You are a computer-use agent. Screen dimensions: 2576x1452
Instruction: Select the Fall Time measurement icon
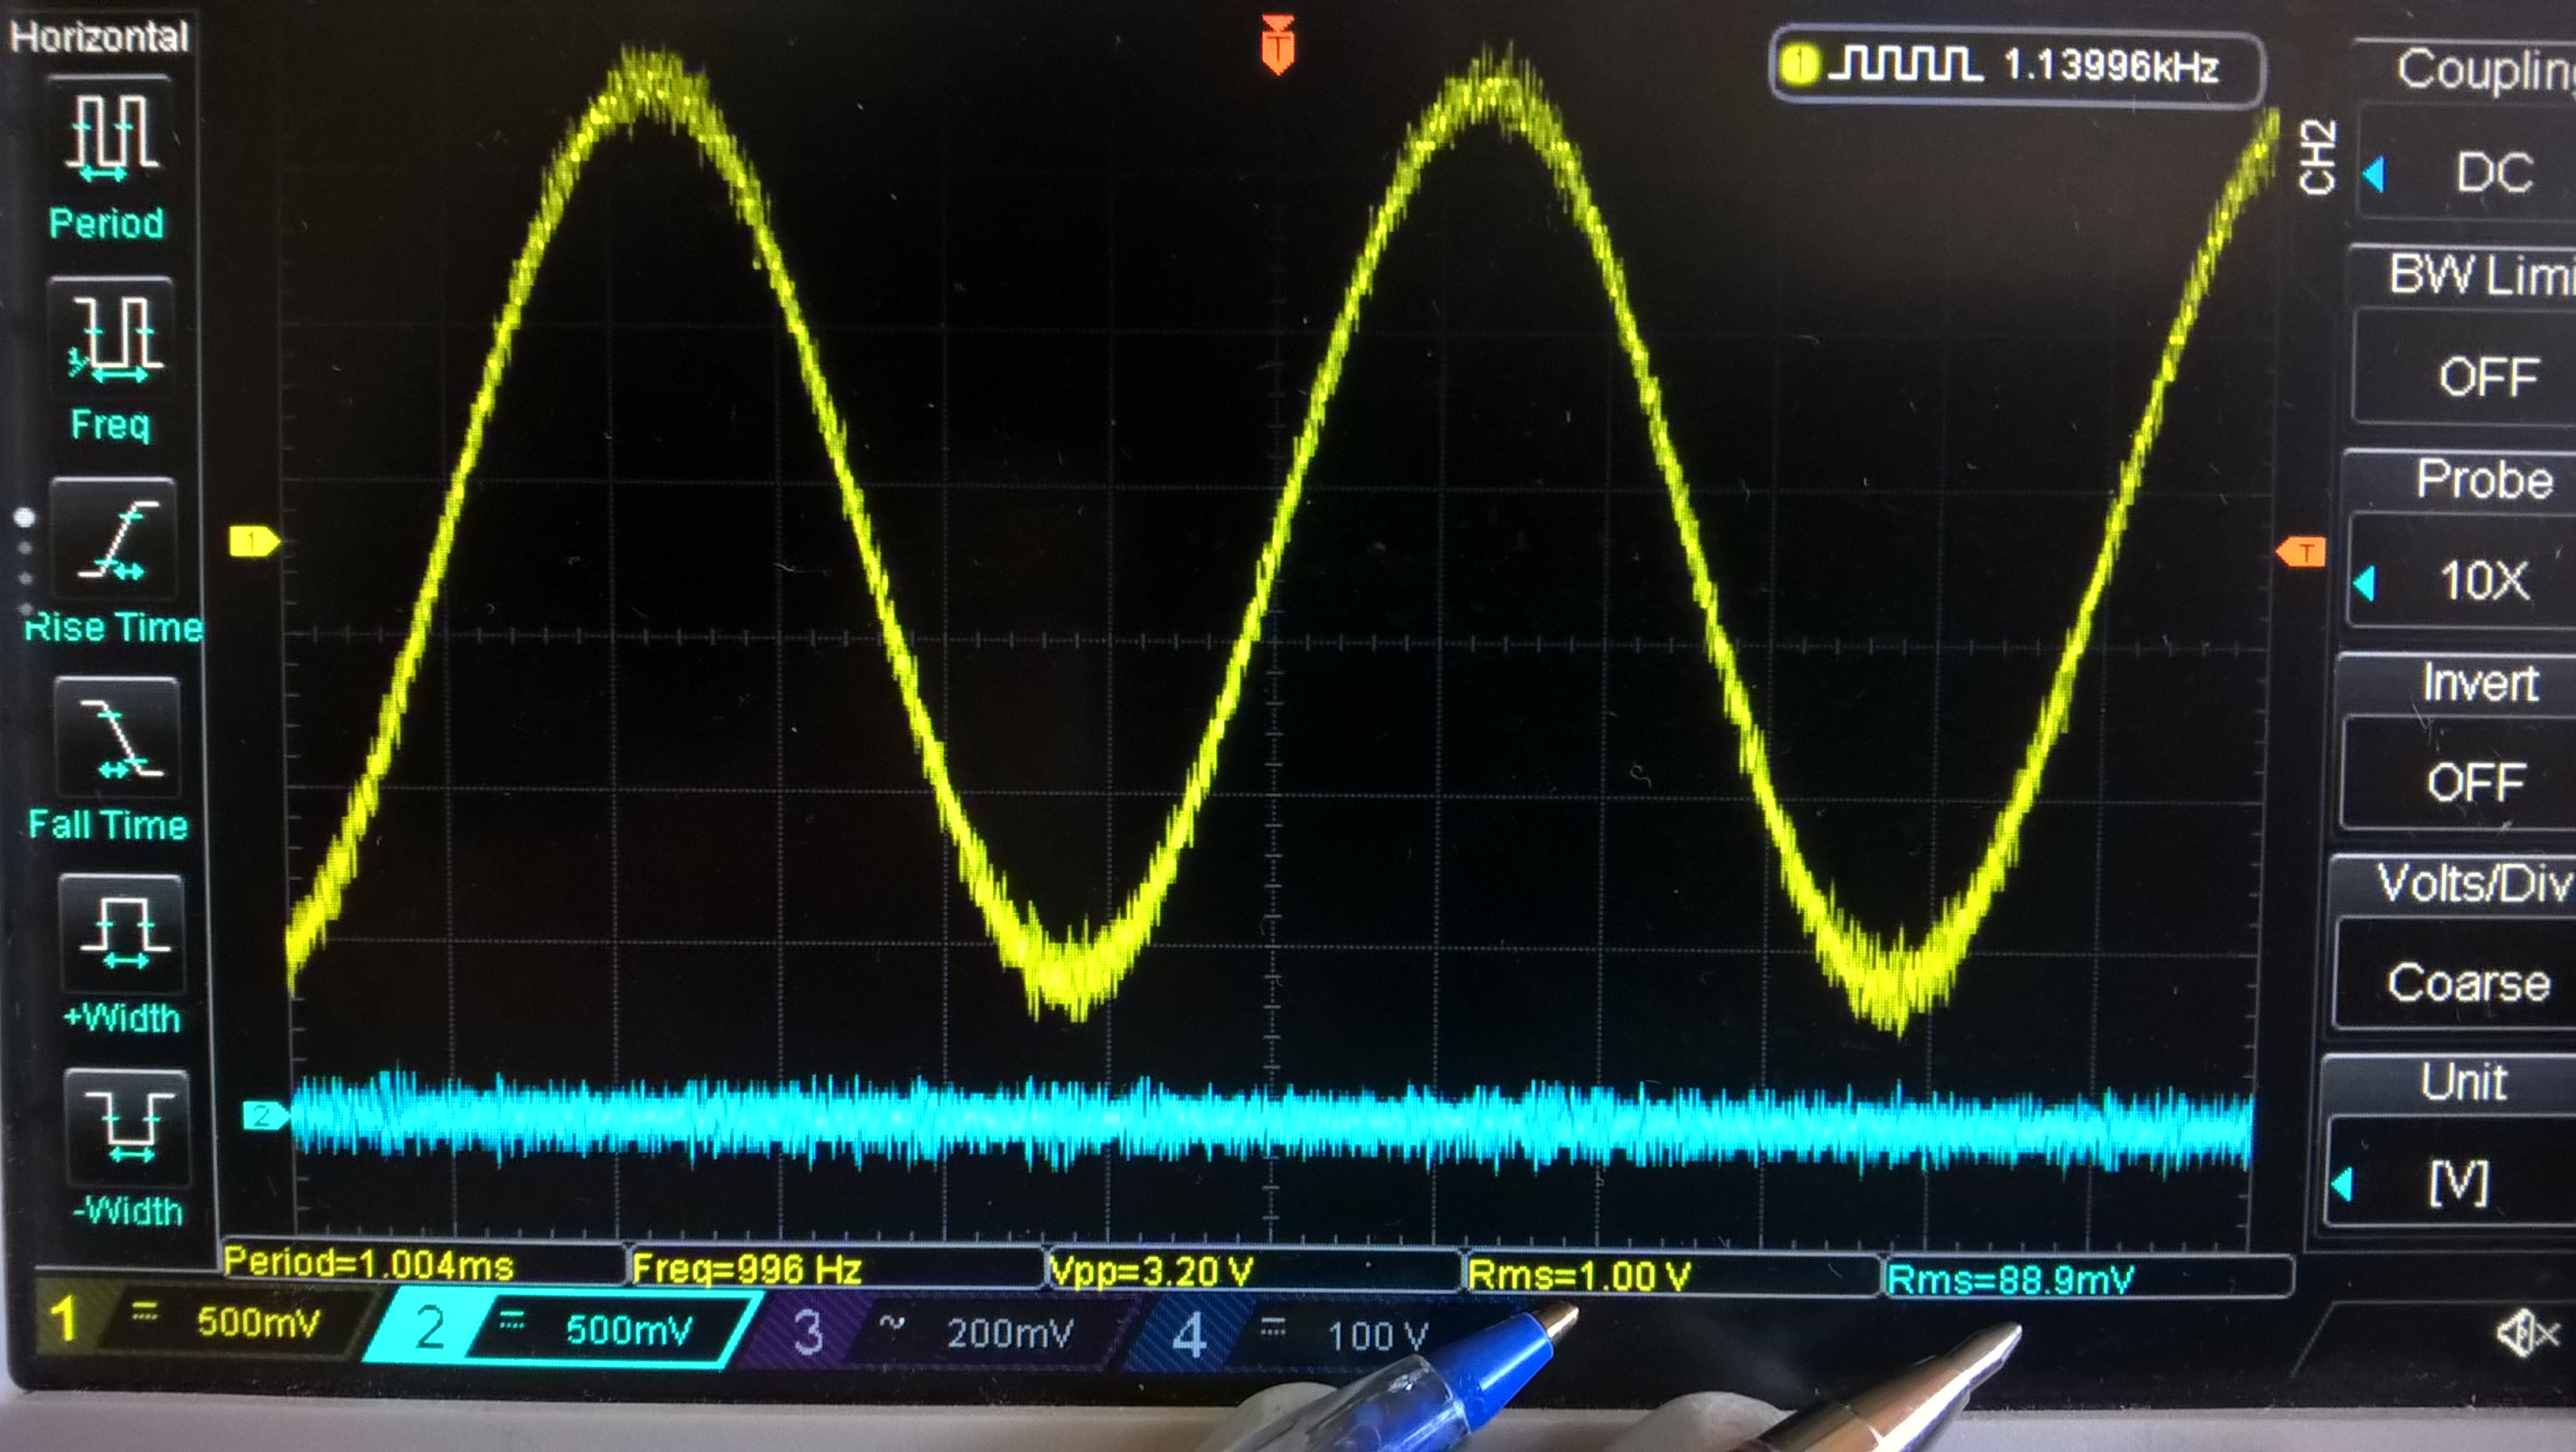pyautogui.click(x=118, y=738)
